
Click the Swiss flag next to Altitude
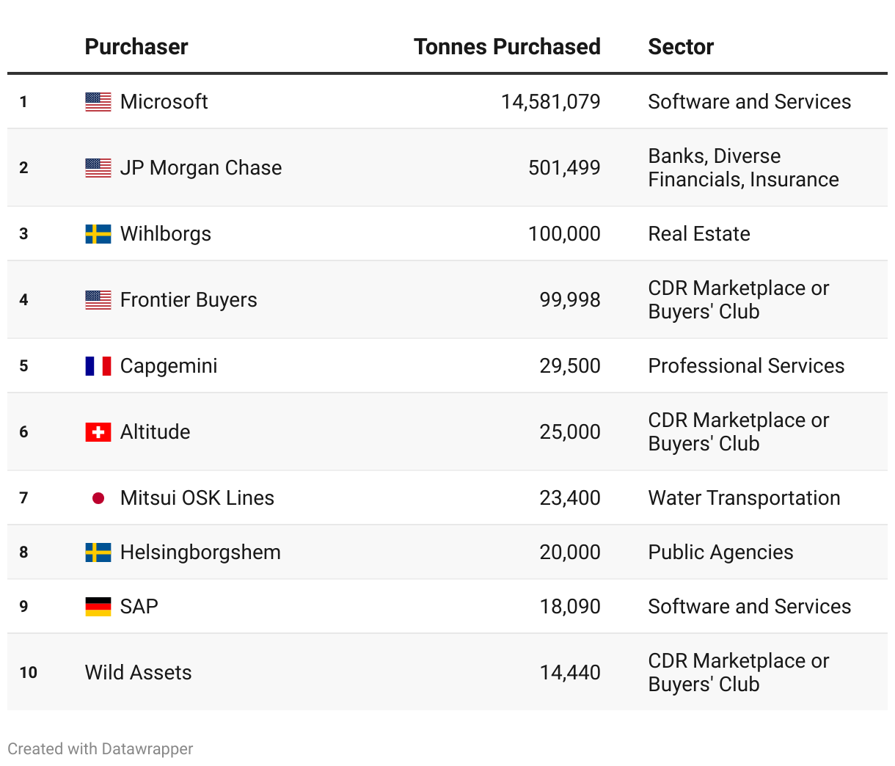98,432
